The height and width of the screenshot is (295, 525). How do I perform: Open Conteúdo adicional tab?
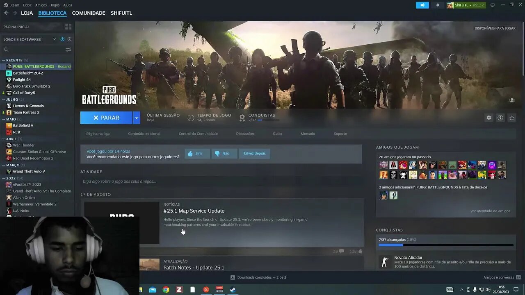[x=144, y=134]
